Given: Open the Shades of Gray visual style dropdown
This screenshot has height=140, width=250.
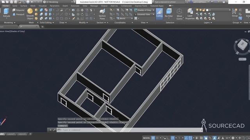Looking at the screenshot, I should coord(144,10).
